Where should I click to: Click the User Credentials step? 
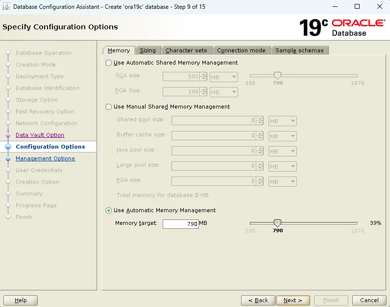click(39, 170)
